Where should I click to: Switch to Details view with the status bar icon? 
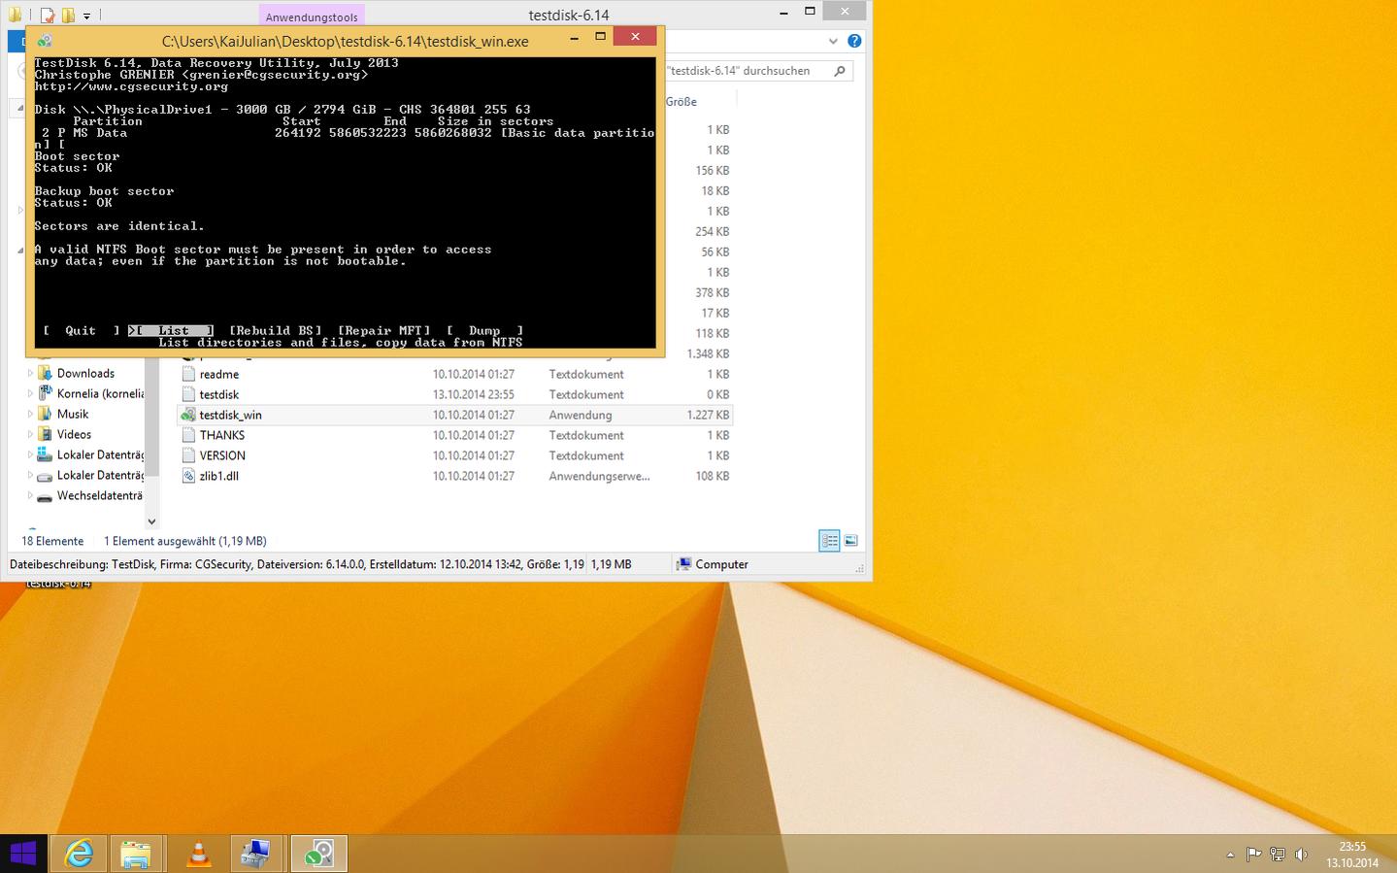829,541
